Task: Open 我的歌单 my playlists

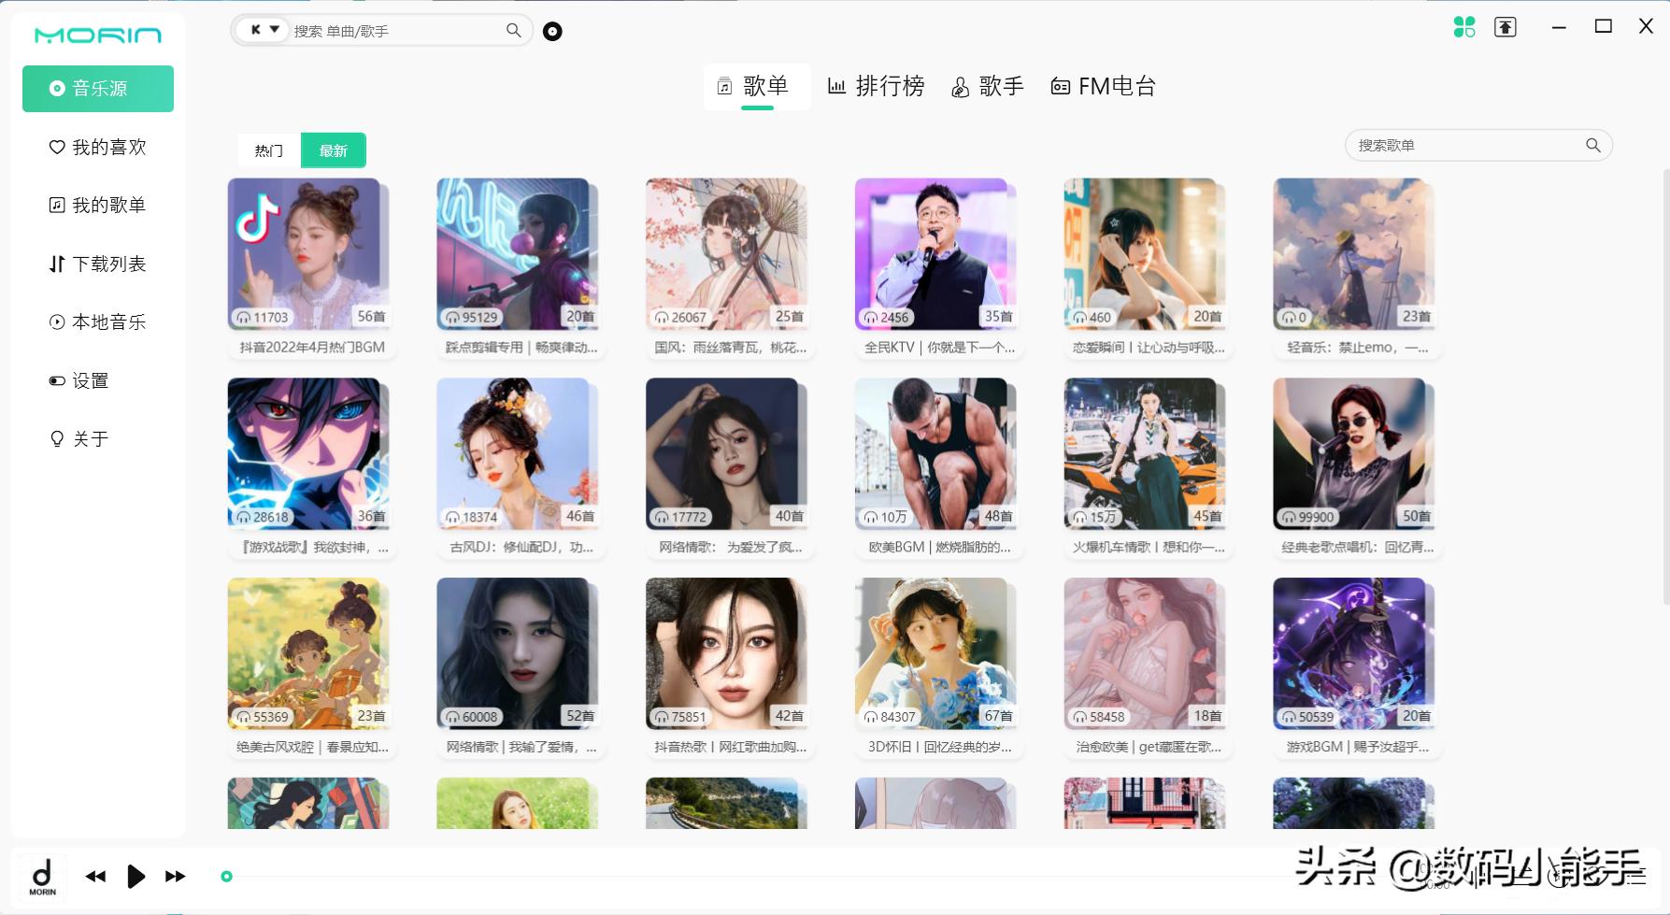Action: pos(97,205)
